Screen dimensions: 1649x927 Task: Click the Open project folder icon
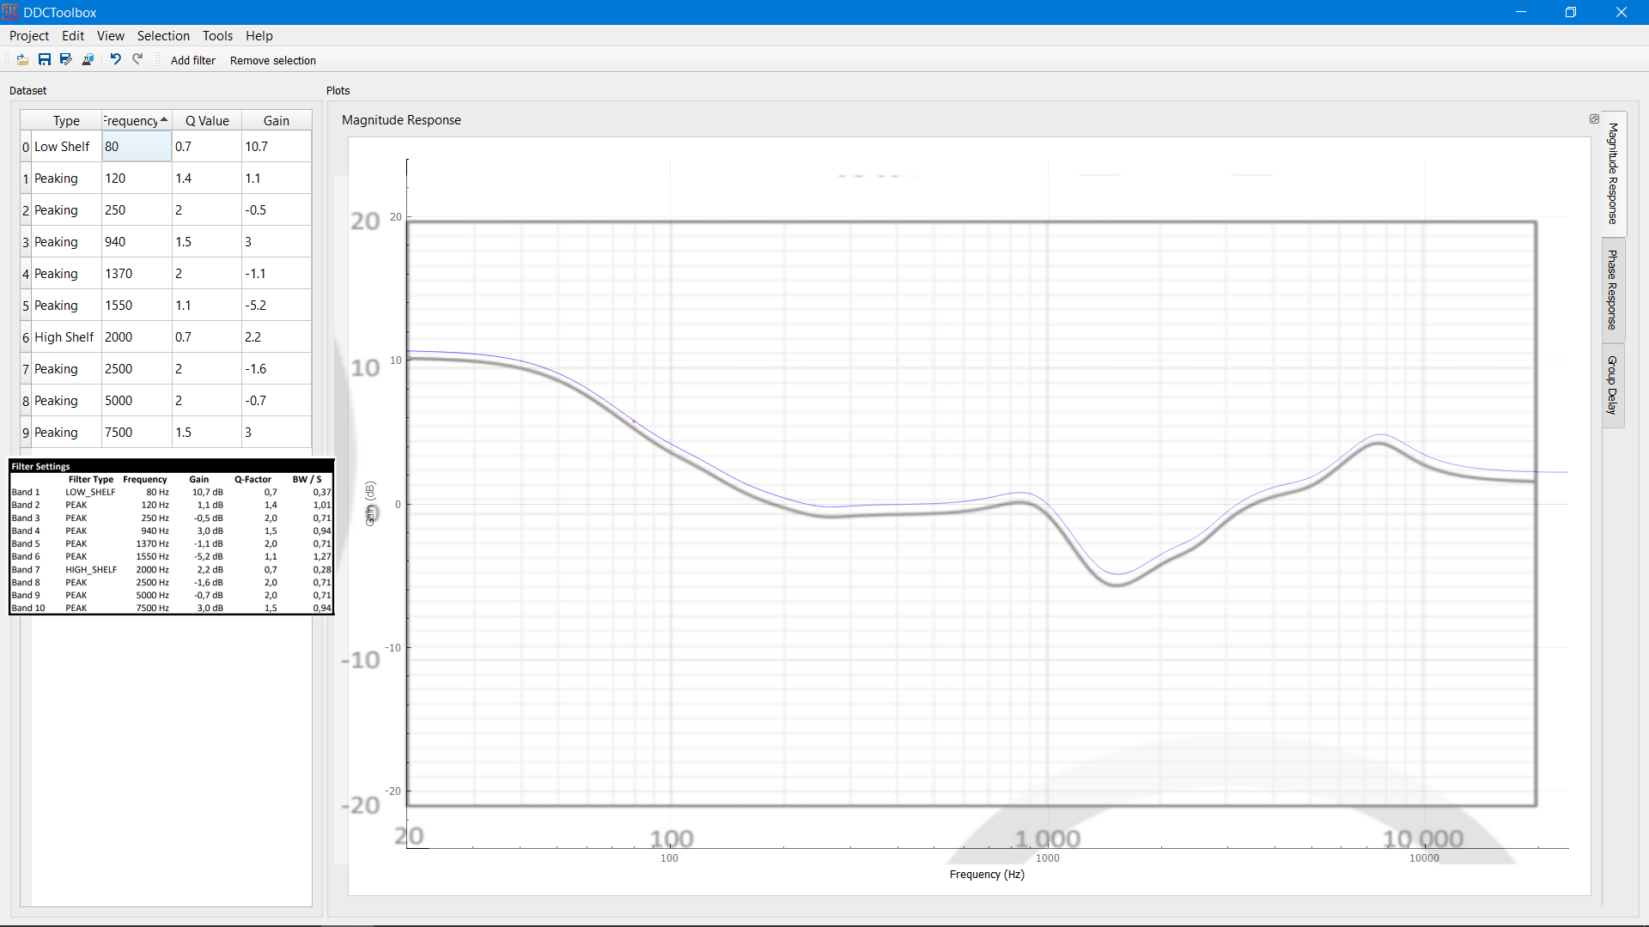pos(23,60)
